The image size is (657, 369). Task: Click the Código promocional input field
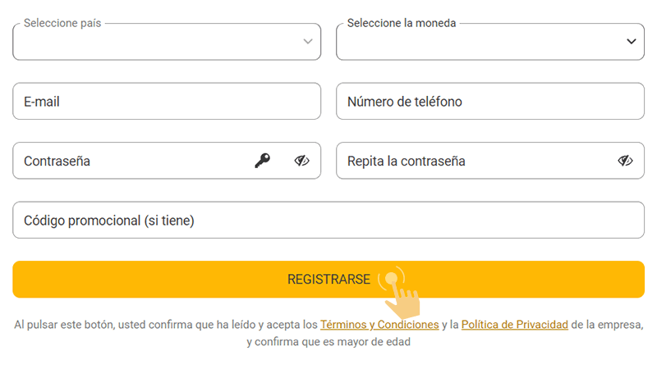[x=328, y=220]
